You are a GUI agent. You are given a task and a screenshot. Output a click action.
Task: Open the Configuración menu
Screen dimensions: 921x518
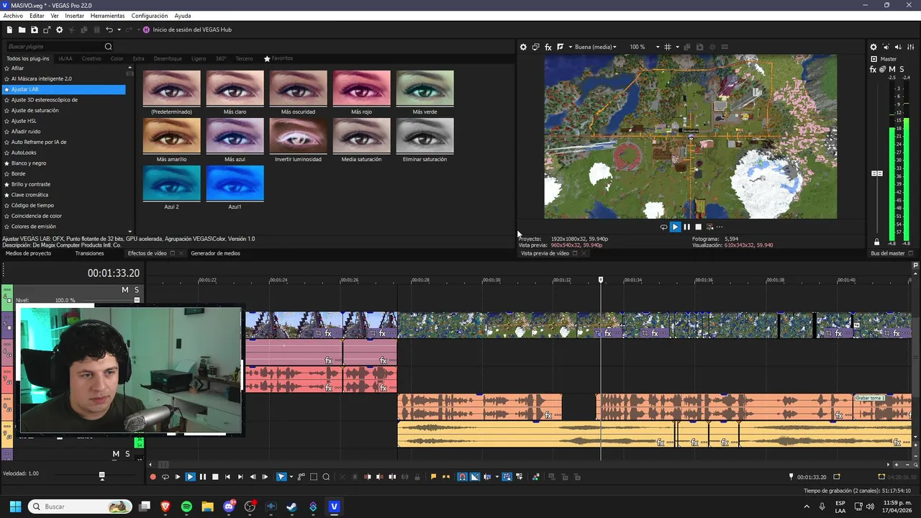pyautogui.click(x=150, y=16)
